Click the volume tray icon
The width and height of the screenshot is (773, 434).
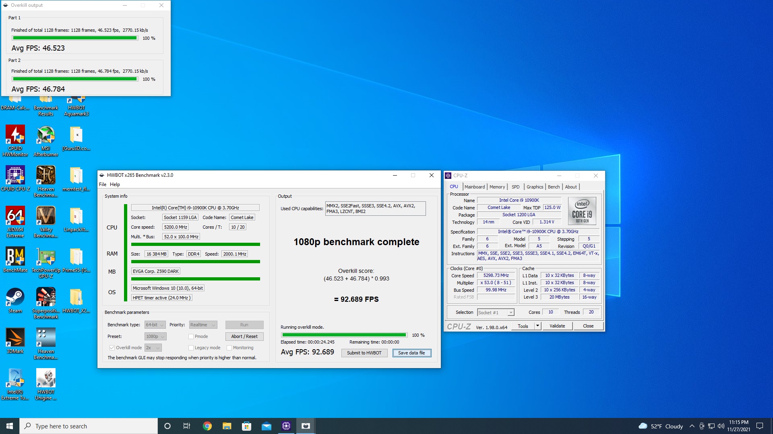click(x=721, y=426)
